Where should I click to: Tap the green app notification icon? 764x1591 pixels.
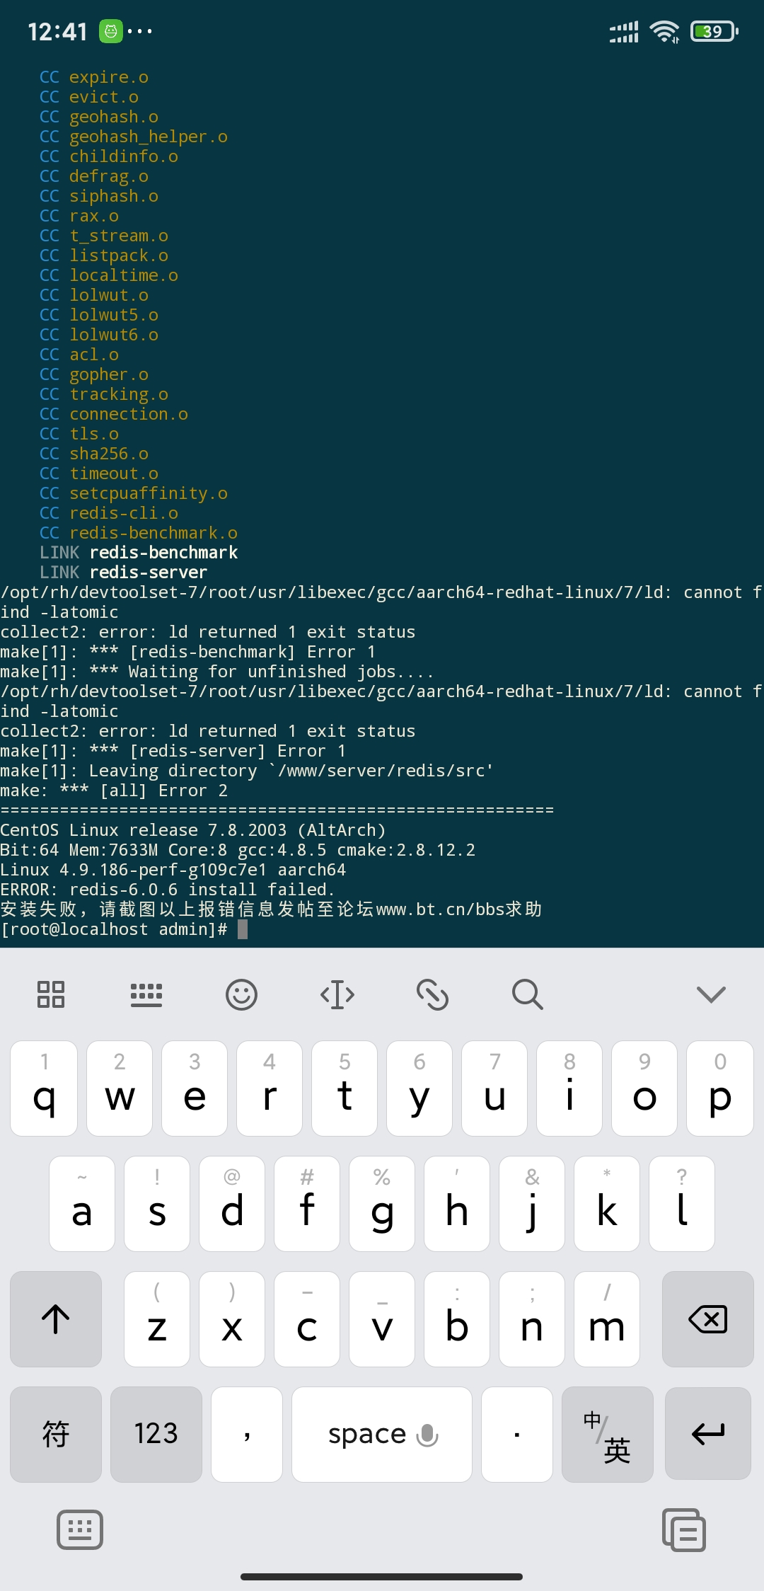[x=110, y=31]
